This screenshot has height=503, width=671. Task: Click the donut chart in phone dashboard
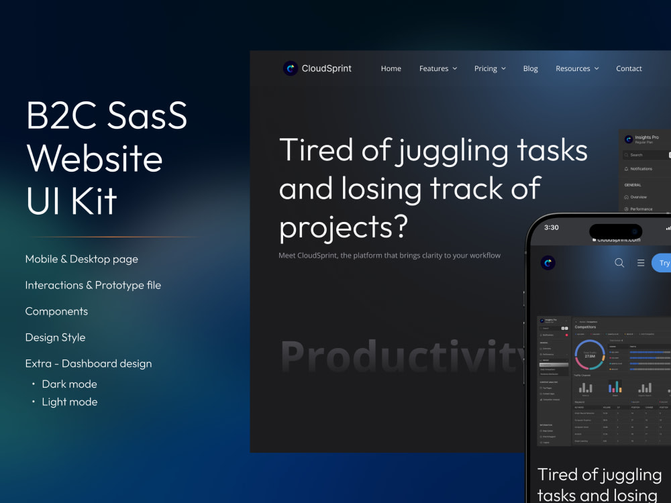coord(590,355)
